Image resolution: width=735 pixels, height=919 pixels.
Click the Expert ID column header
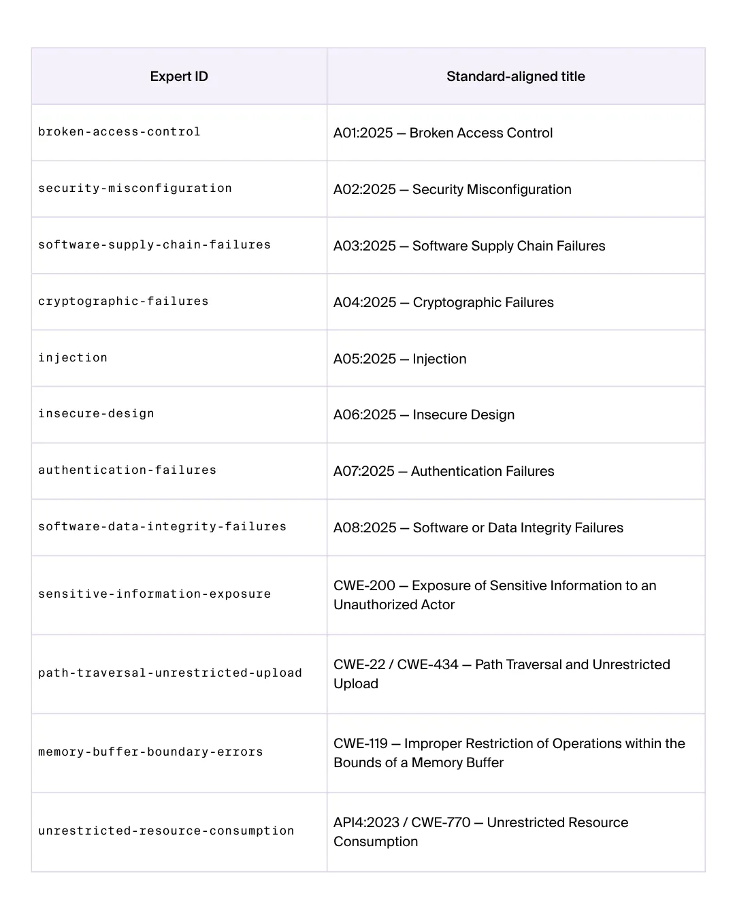[179, 76]
